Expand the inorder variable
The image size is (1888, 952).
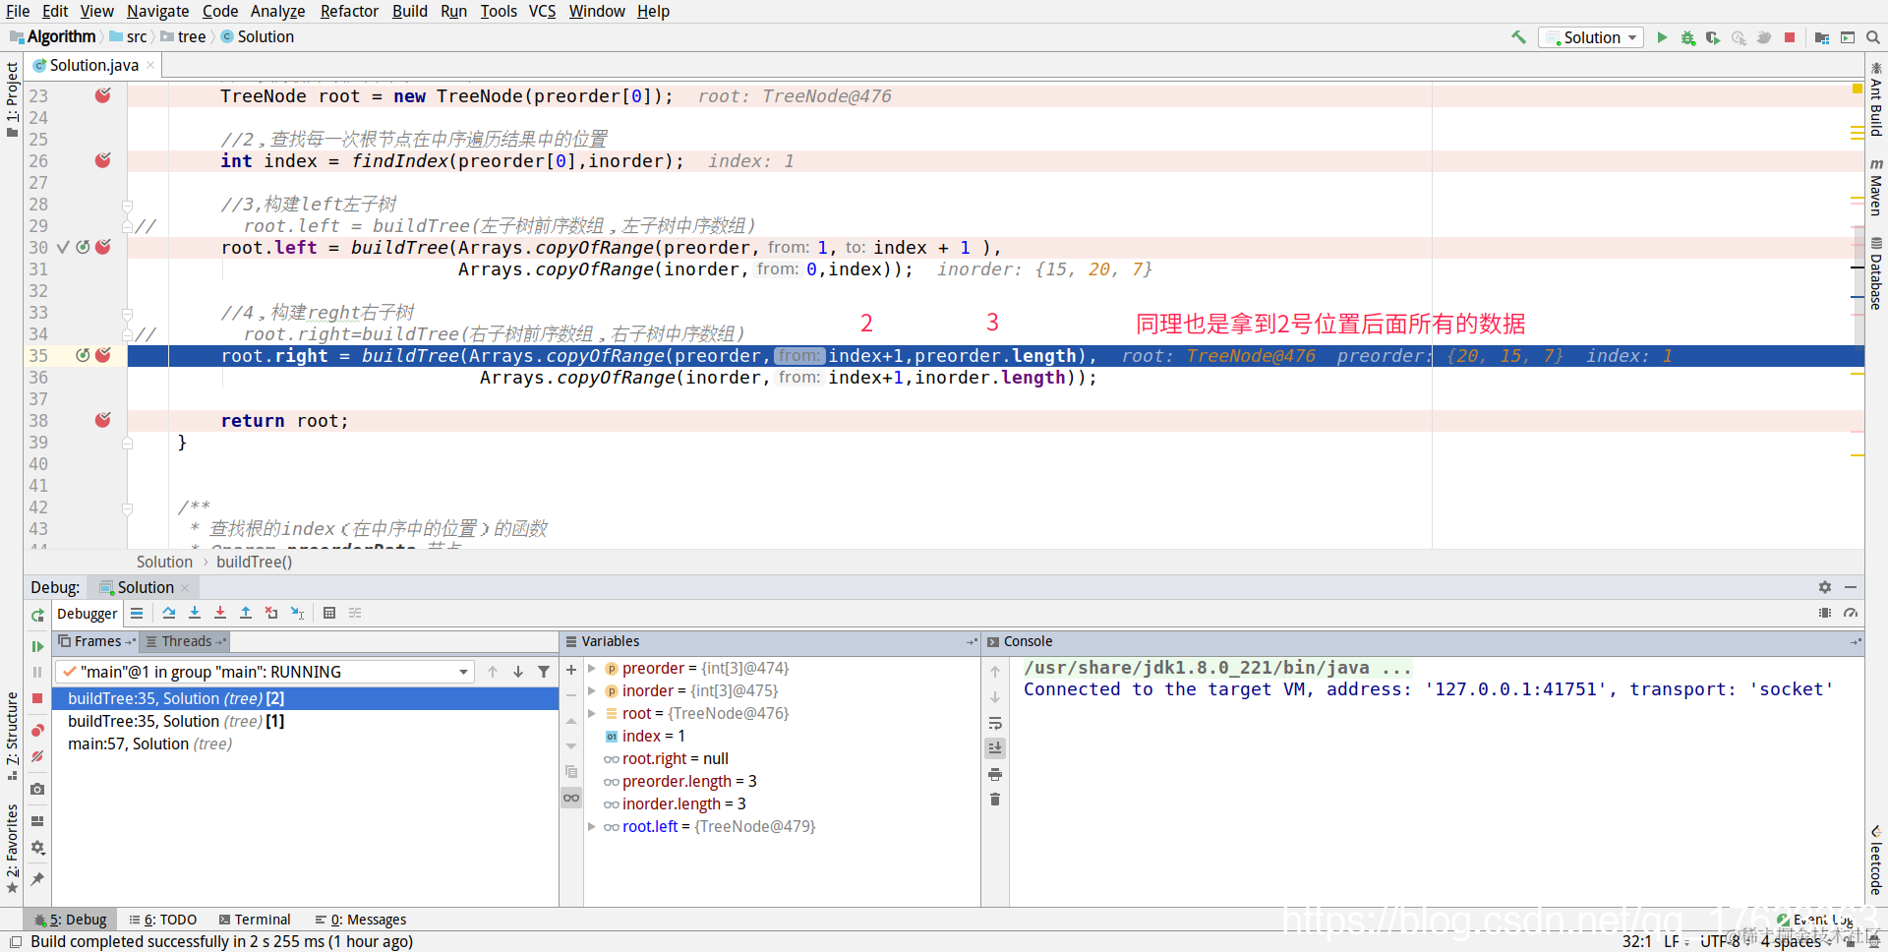tap(592, 691)
